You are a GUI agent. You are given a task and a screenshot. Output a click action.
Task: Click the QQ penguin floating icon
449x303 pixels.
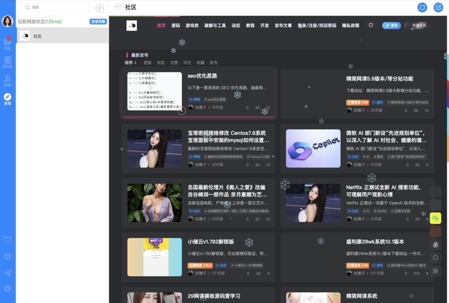pyautogui.click(x=435, y=245)
